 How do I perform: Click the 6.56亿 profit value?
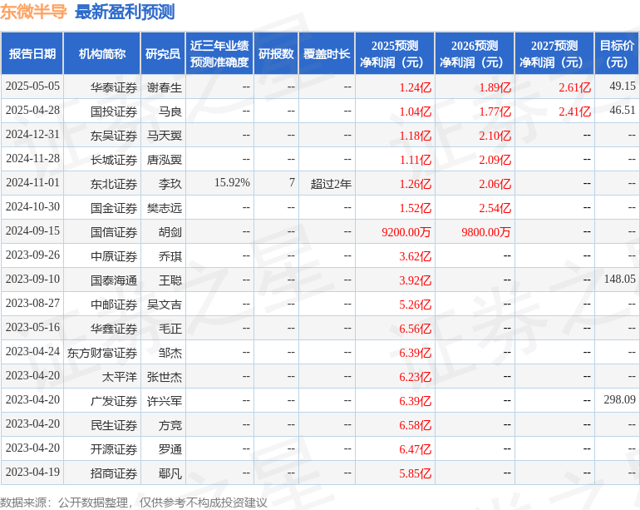click(415, 329)
